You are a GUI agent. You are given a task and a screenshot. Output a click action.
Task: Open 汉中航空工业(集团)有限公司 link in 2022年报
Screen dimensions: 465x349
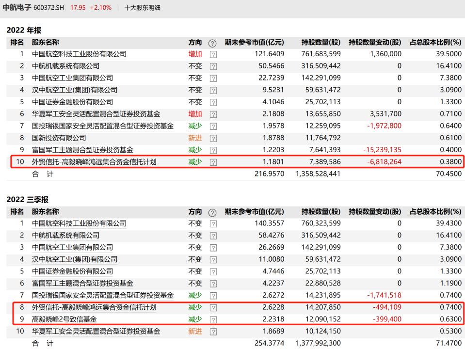[75, 90]
